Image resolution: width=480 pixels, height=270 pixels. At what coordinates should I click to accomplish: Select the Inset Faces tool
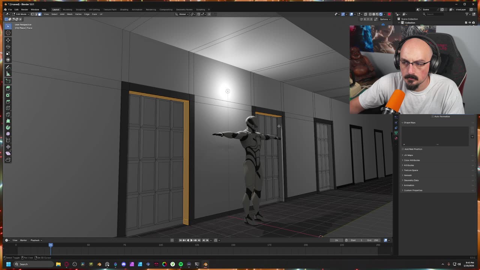[x=8, y=95]
